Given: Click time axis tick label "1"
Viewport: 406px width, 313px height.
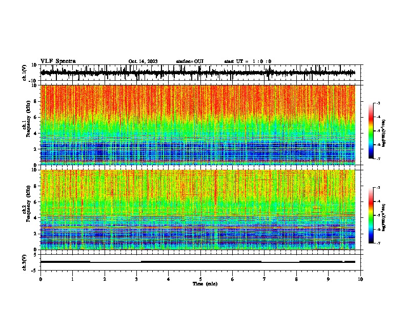Looking at the screenshot, I should (73, 279).
